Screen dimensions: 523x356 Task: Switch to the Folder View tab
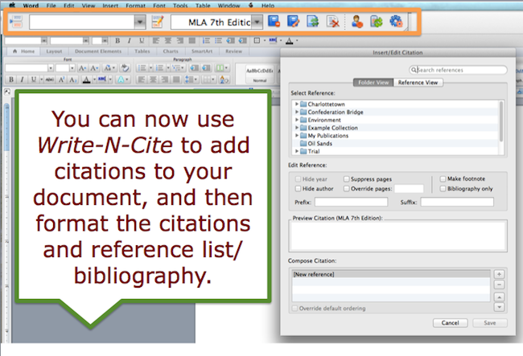(373, 83)
